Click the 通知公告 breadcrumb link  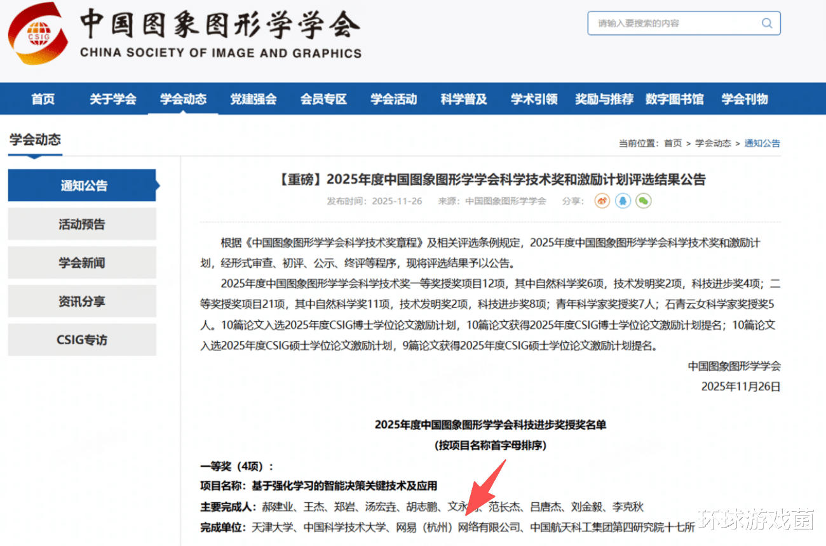762,143
